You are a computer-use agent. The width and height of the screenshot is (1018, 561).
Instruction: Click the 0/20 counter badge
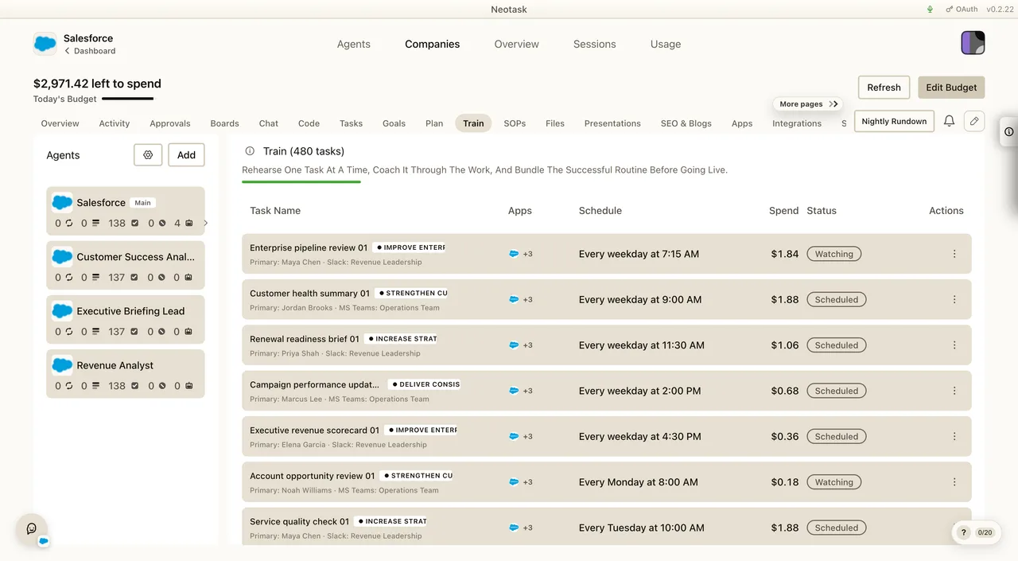point(985,532)
